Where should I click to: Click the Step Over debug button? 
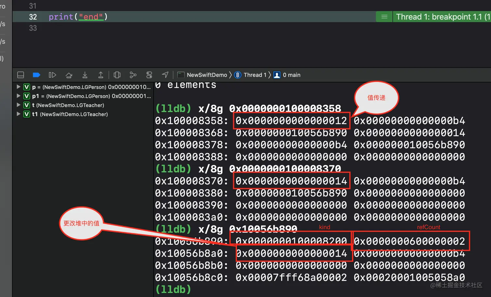point(69,75)
